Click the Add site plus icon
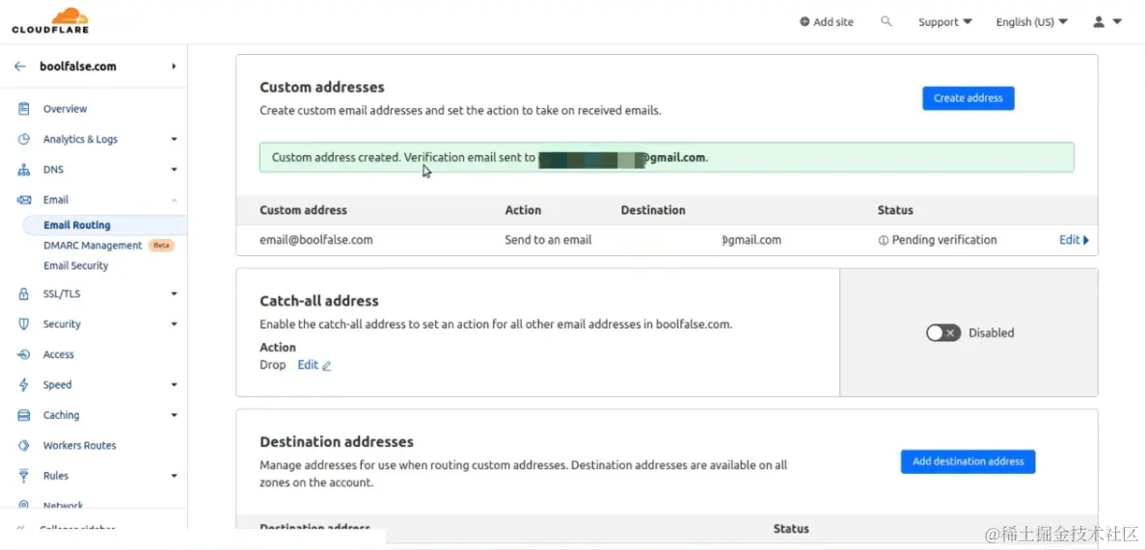The image size is (1145, 550). [x=804, y=22]
